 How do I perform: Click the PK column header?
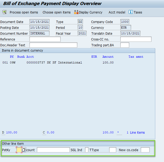[12, 57]
